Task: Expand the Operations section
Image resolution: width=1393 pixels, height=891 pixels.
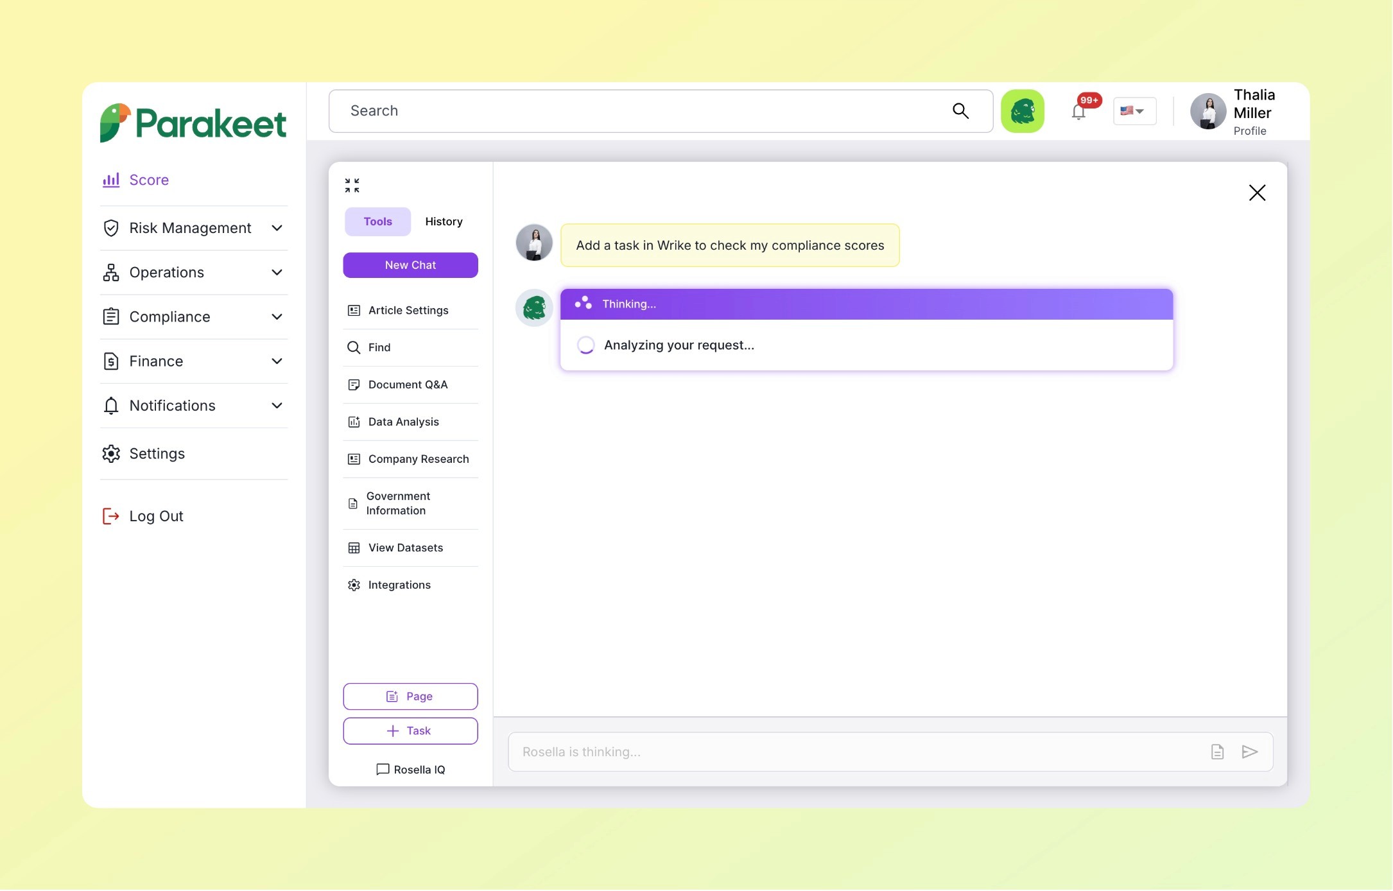Action: pyautogui.click(x=277, y=272)
